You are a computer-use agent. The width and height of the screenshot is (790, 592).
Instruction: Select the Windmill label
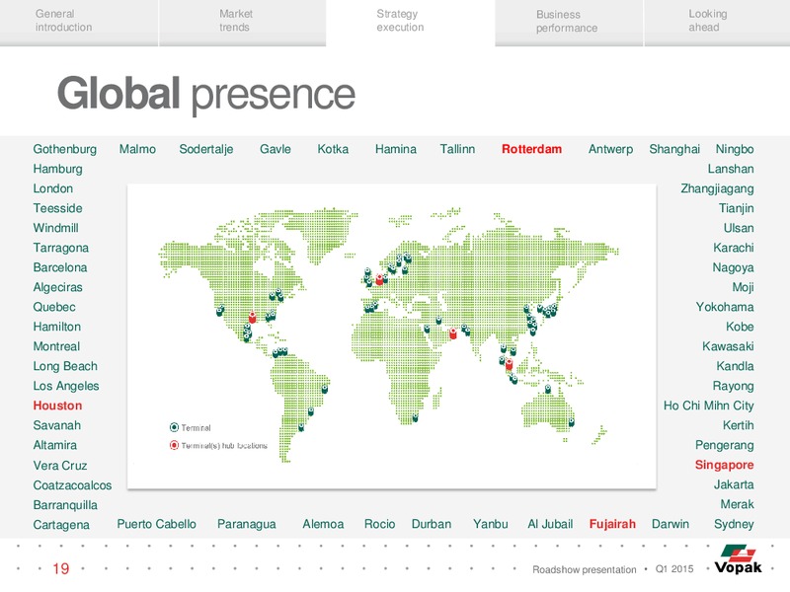[55, 228]
